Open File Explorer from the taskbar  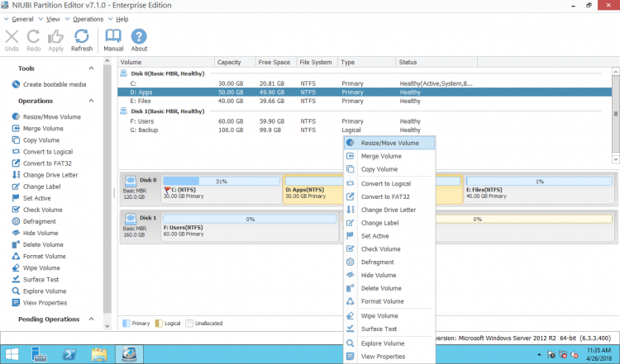click(x=99, y=355)
